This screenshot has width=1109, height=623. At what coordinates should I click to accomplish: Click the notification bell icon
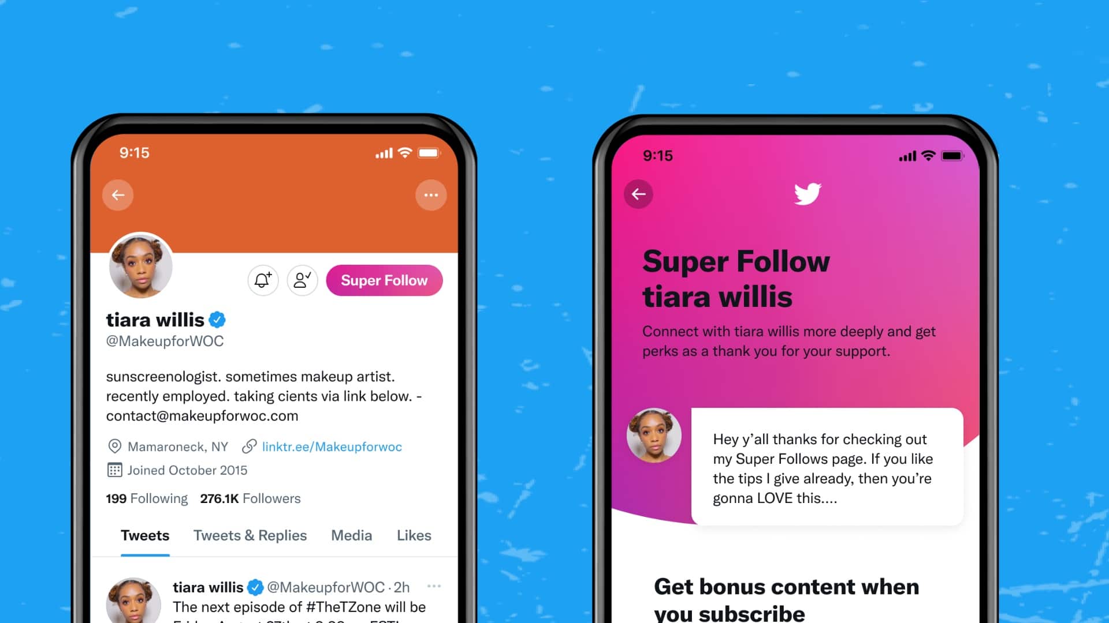(x=263, y=280)
